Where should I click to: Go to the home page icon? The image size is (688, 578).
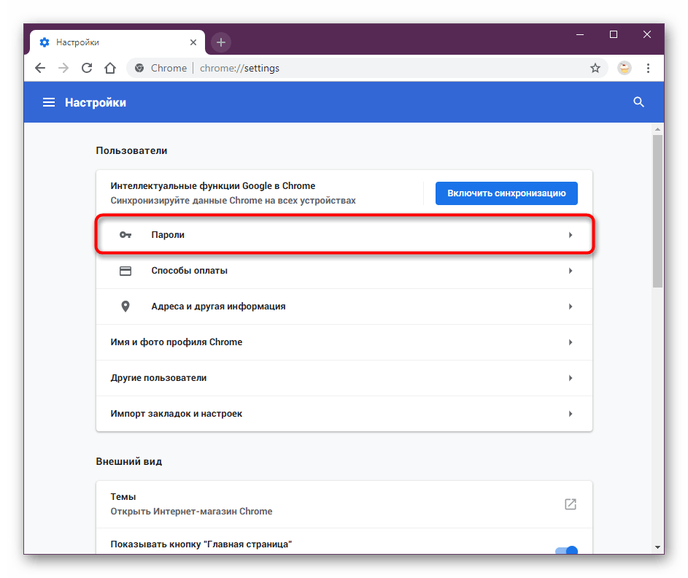110,68
